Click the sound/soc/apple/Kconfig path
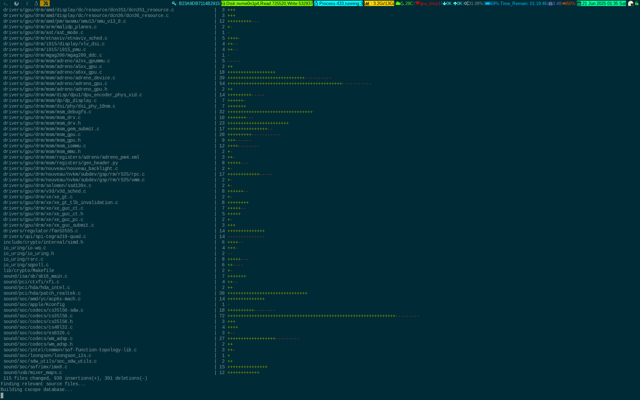Screen dimensions: 640x400 (34, 305)
